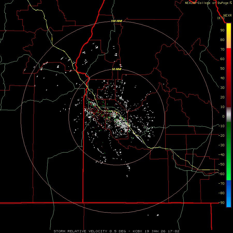This screenshot has width=233, height=233.
Task: Click the positive 60 scale value
Action: (222, 59)
